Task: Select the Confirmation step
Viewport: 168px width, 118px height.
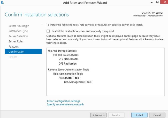Action: pos(17,52)
